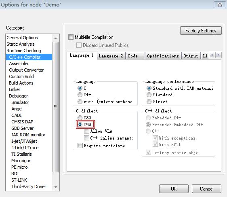Click the category list scrollbar thumb
227x197 pixels.
[x=56, y=107]
